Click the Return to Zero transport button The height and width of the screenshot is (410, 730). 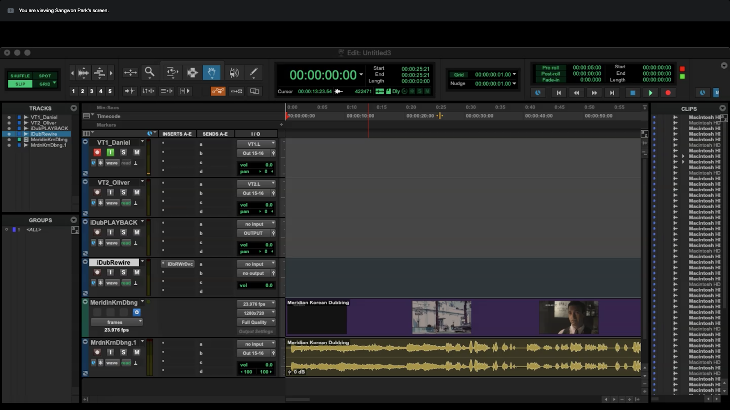(x=558, y=92)
